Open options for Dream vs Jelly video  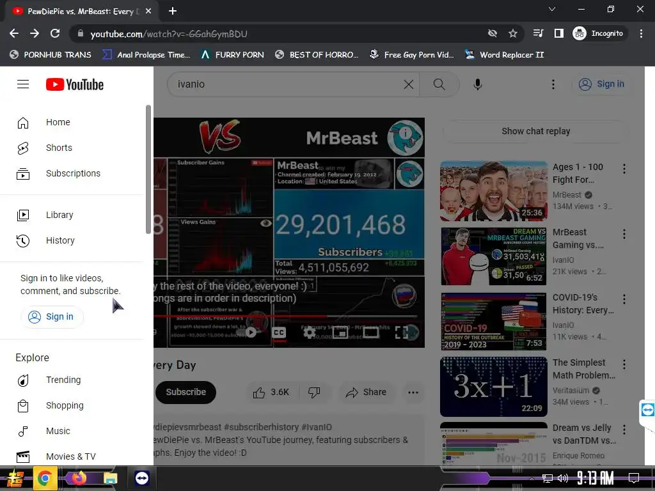point(624,429)
